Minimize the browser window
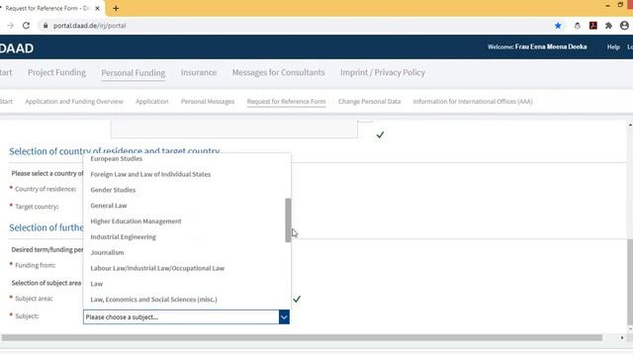The image size is (633, 356). (x=607, y=5)
